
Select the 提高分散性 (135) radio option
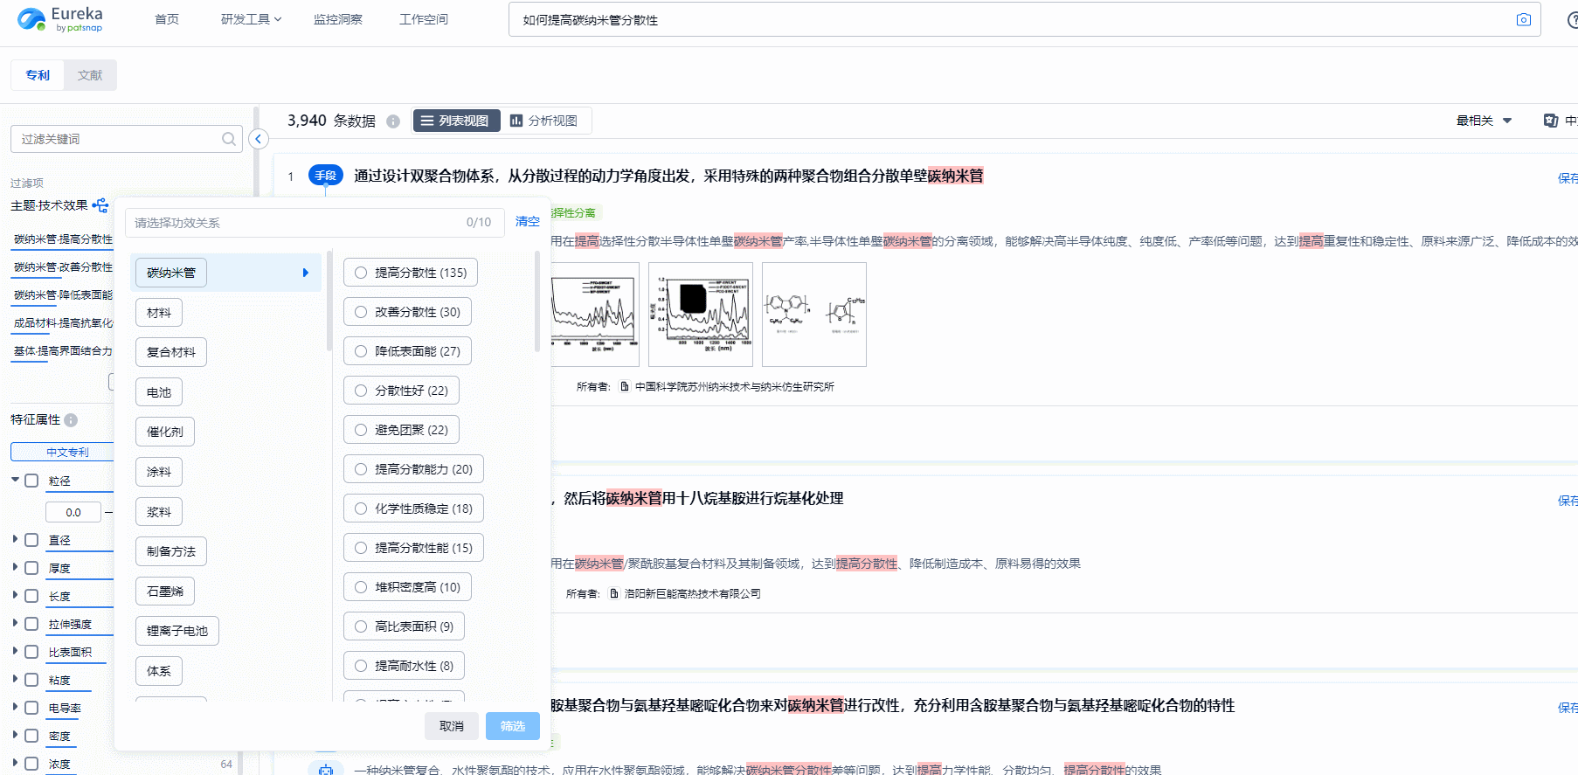pyautogui.click(x=361, y=273)
